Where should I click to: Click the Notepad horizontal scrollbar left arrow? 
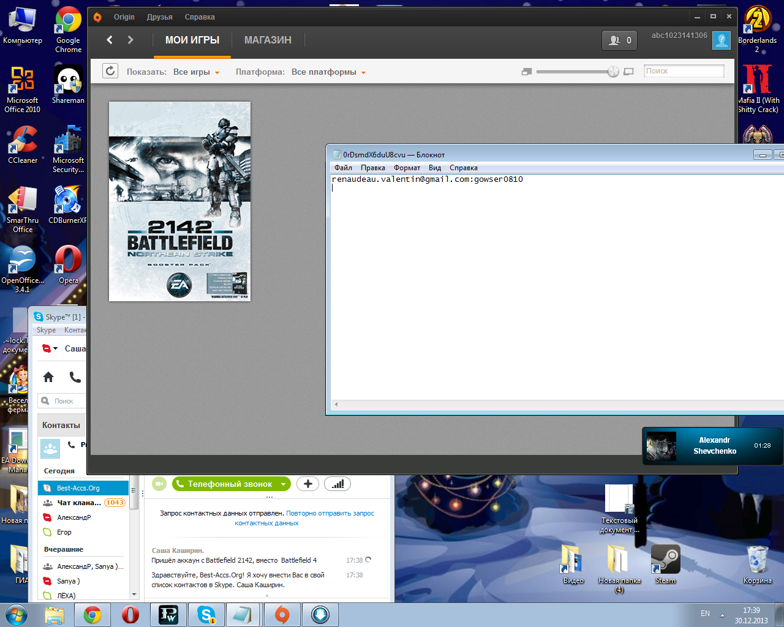coord(336,405)
